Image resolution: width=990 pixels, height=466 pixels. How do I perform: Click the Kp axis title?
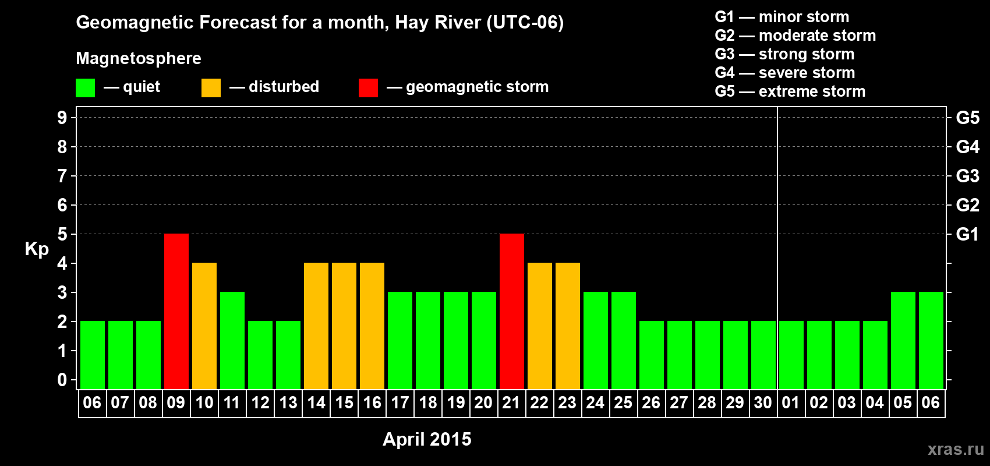[x=37, y=249]
